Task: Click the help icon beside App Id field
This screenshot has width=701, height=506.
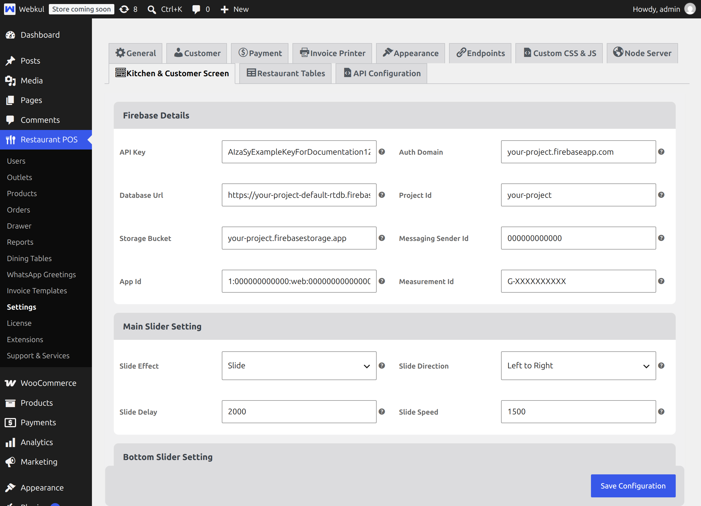Action: point(382,281)
